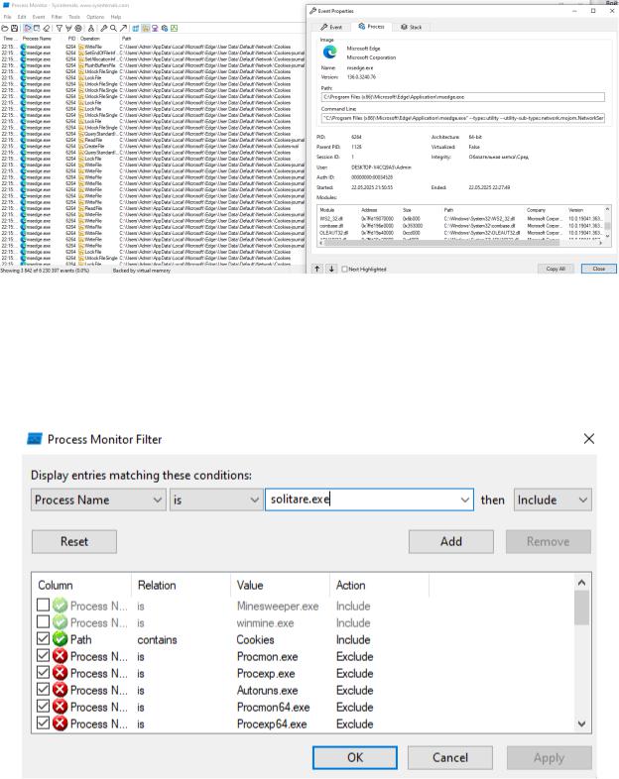Screen dimensions: 619x779
Task: Click the filter list scroll down arrow
Action: pyautogui.click(x=581, y=723)
